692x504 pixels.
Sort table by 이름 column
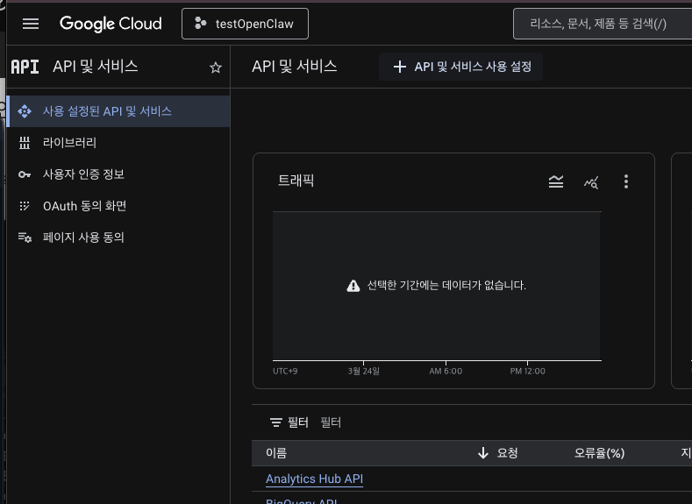click(x=276, y=453)
